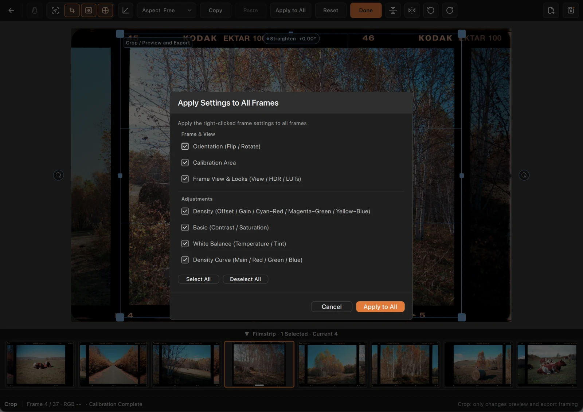Viewport: 583px width, 412px height.
Task: Uncheck White Balance (Temperature / Tint)
Action: [185, 244]
